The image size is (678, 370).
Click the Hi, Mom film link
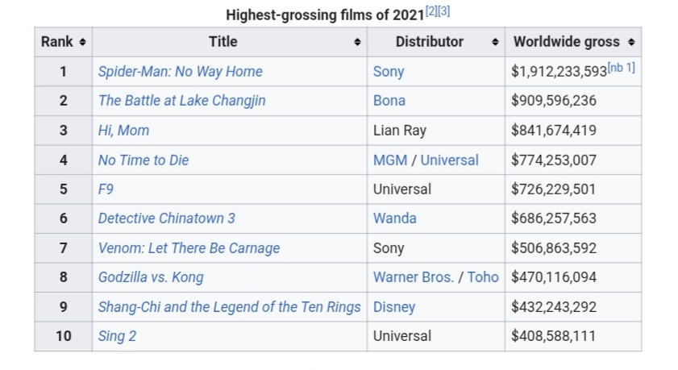click(x=123, y=130)
